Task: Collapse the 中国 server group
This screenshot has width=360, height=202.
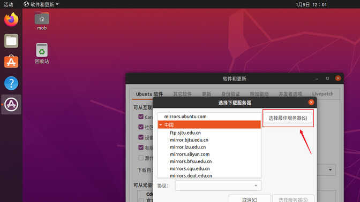Action: [x=161, y=125]
